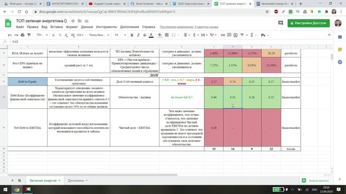Viewport: 346px width, 194px height.
Task: Format cell as percent
Action: point(60,35)
